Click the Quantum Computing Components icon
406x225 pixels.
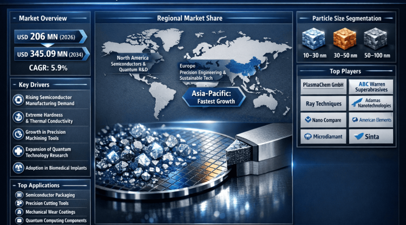click(x=19, y=220)
